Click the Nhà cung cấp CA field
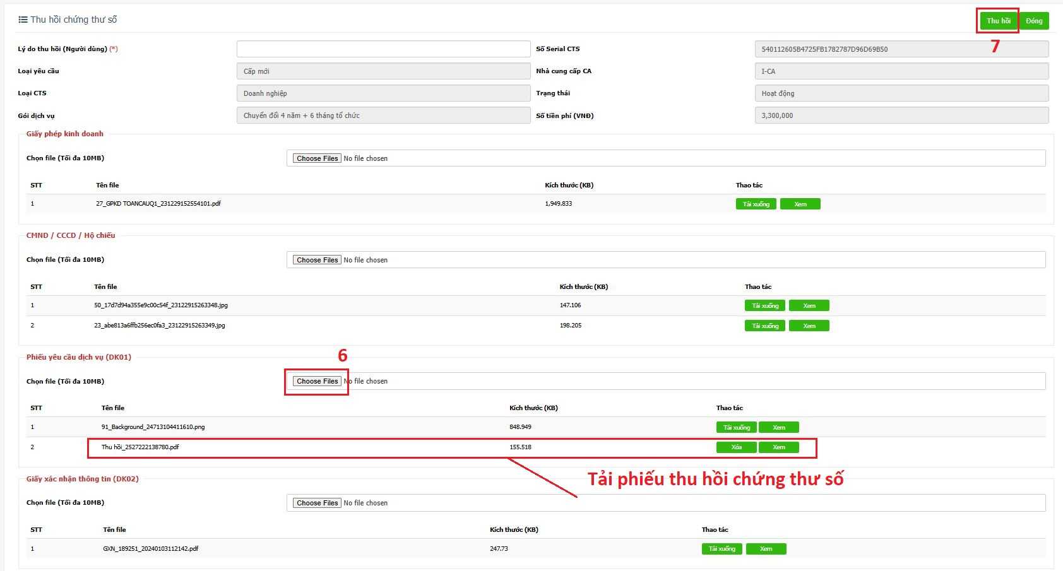1063x571 pixels. [x=901, y=71]
